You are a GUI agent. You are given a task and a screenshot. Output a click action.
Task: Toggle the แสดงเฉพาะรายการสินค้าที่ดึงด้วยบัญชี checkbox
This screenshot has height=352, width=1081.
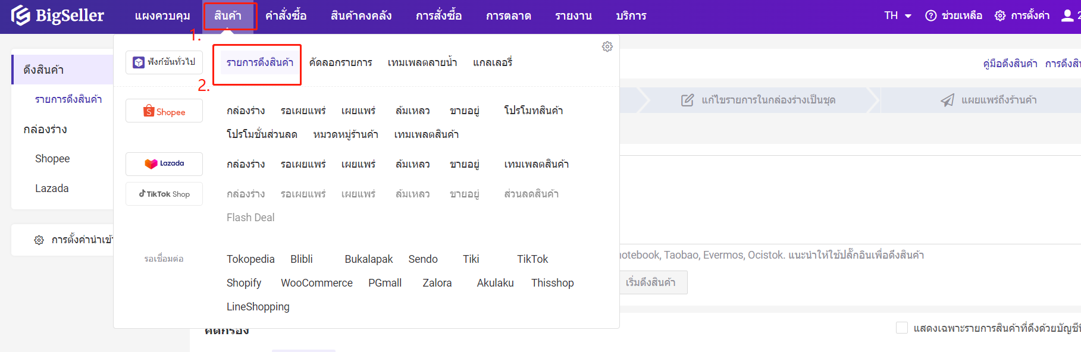click(x=902, y=328)
